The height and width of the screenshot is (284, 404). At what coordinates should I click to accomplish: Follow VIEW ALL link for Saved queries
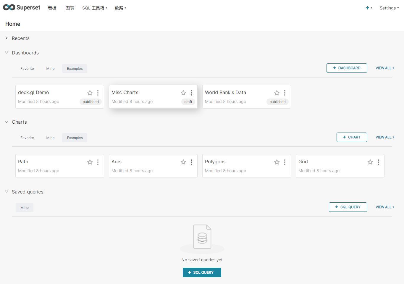pos(385,207)
